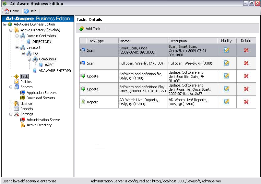Collapse the Servers tree node
Screen dimensions: 261x184
click(11, 87)
